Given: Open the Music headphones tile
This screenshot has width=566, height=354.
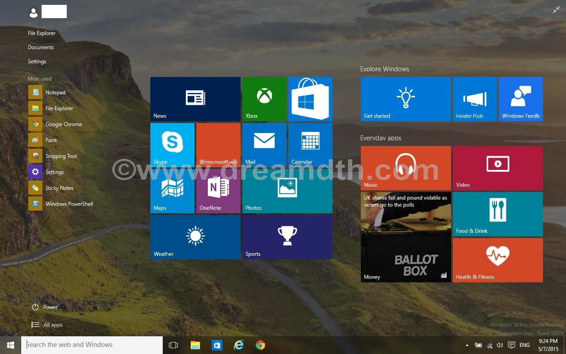Looking at the screenshot, I should (x=406, y=168).
